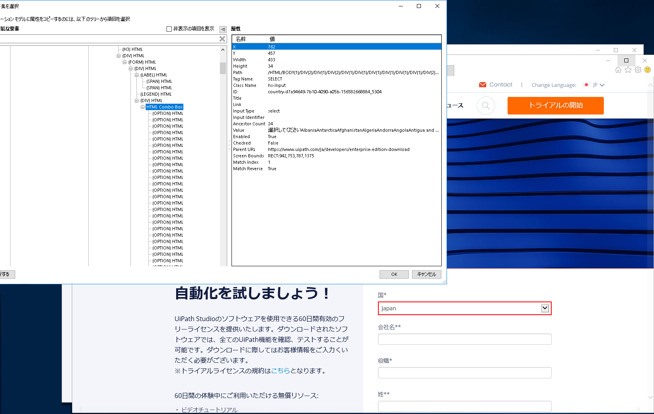Select the Class Name row showing hs-input
The image size is (654, 414).
tap(337, 85)
